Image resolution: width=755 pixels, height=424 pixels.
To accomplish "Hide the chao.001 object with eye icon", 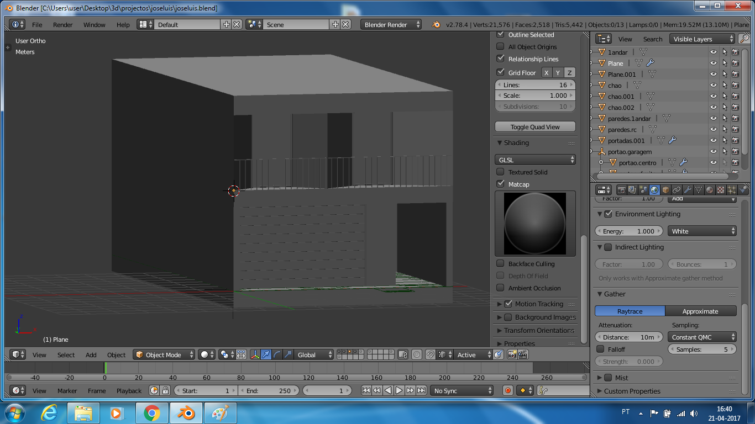I will [714, 96].
